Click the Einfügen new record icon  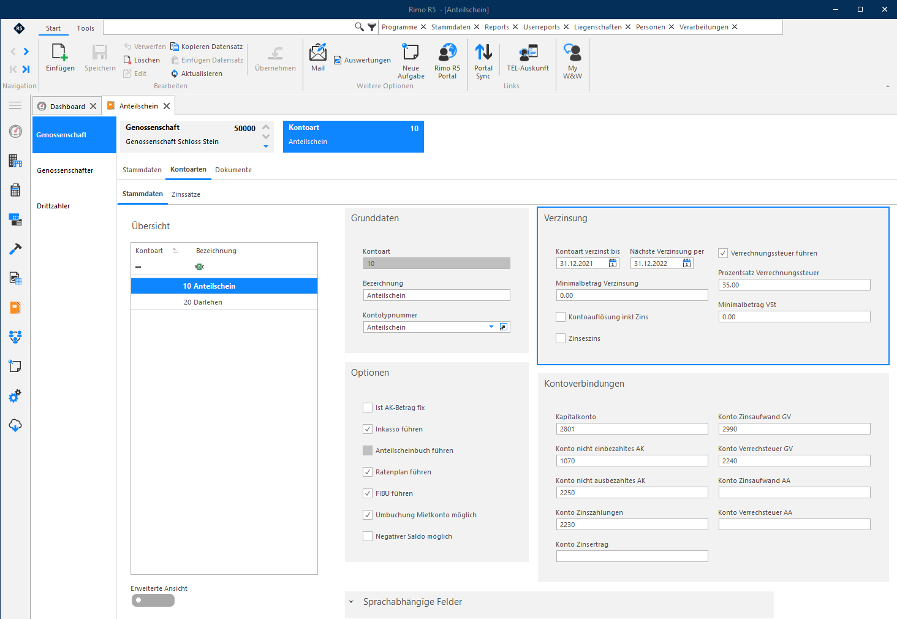coord(60,53)
